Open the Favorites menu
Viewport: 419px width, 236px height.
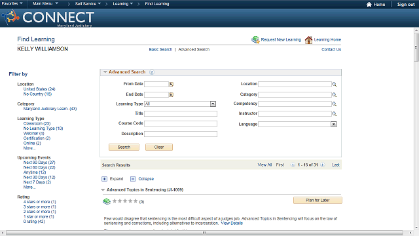tap(12, 3)
